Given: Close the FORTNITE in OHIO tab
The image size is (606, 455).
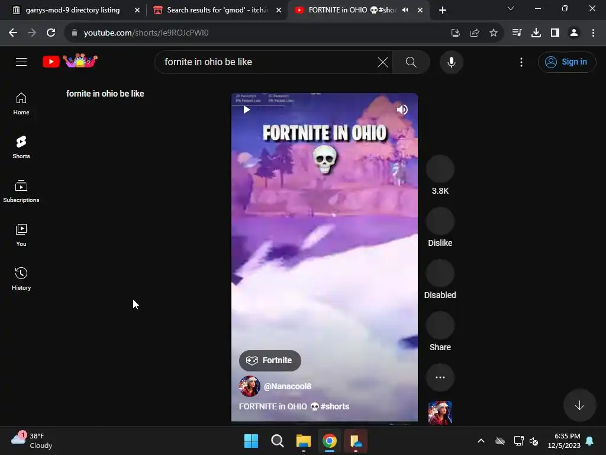Looking at the screenshot, I should point(420,10).
